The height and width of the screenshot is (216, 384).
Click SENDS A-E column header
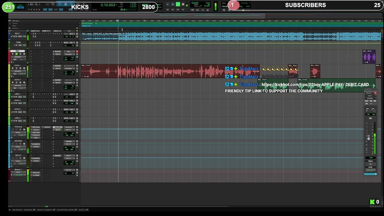pos(57,31)
